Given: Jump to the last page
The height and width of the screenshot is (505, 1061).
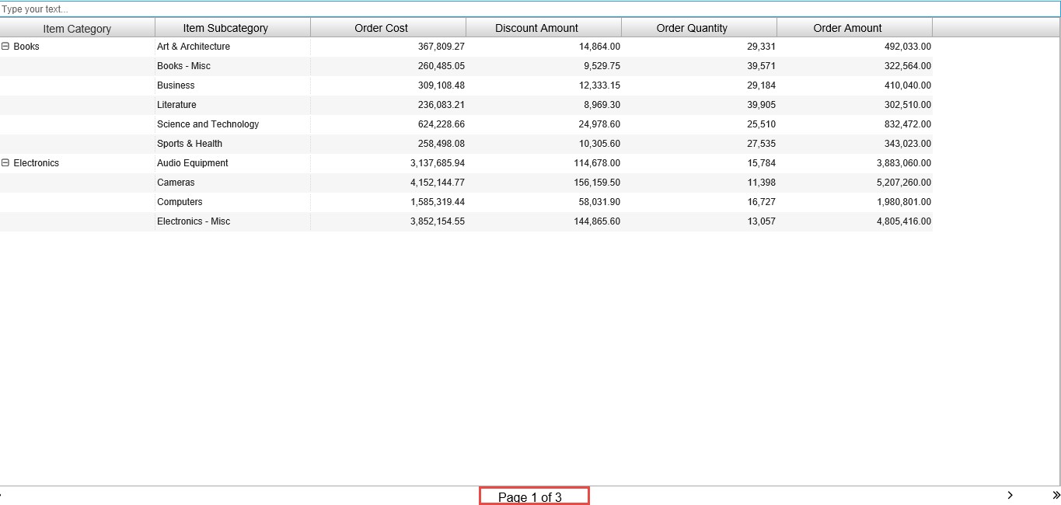Looking at the screenshot, I should [1056, 495].
